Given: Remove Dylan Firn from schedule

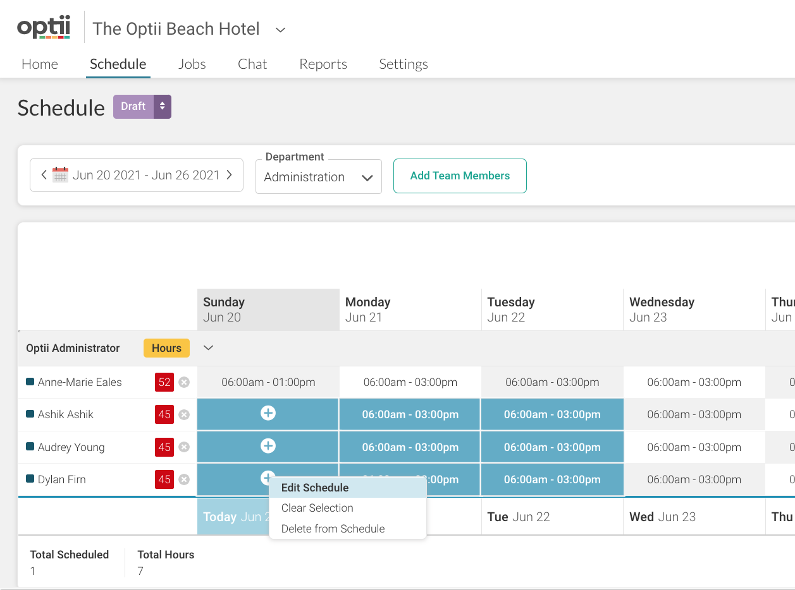Looking at the screenshot, I should (184, 479).
